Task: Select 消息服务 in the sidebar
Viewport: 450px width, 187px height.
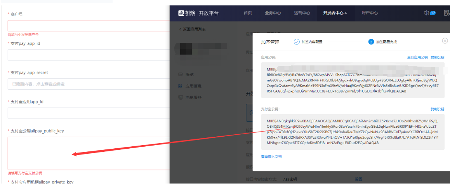Action: (x=193, y=97)
